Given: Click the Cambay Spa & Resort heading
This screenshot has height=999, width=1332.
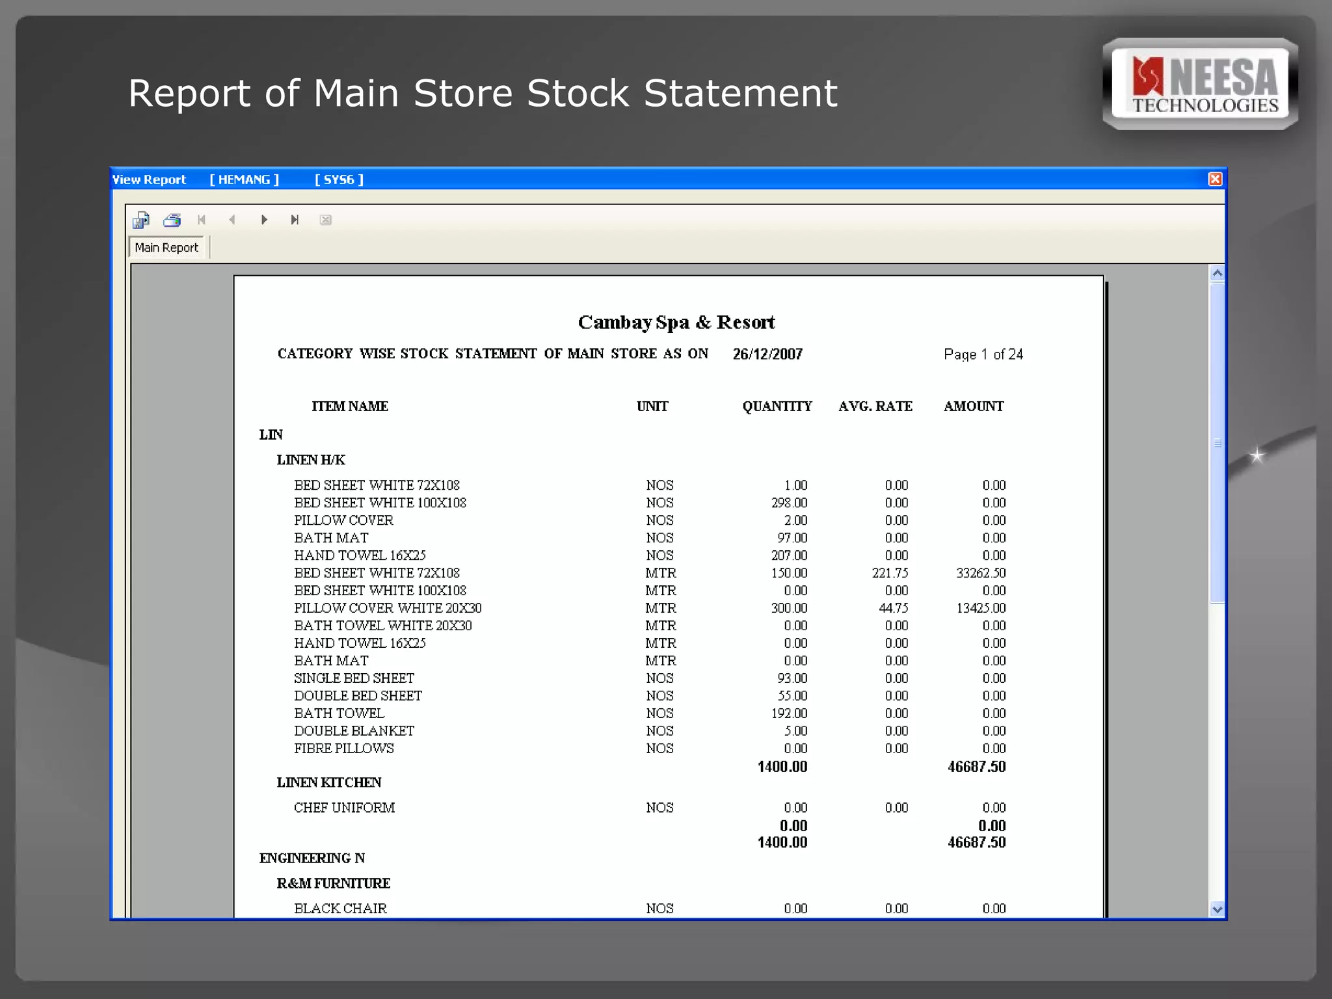Looking at the screenshot, I should 676,322.
